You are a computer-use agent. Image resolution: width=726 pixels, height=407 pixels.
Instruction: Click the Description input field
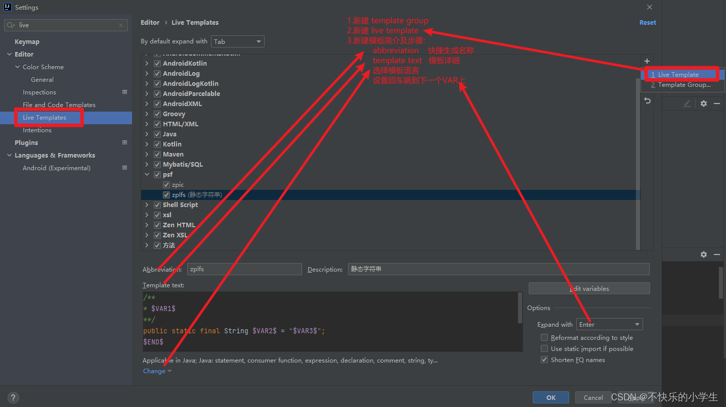[x=498, y=269]
